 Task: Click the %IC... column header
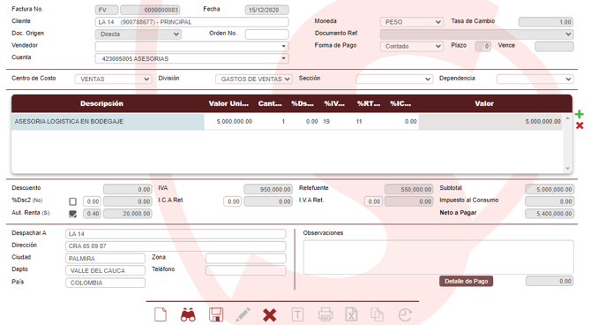tap(400, 103)
